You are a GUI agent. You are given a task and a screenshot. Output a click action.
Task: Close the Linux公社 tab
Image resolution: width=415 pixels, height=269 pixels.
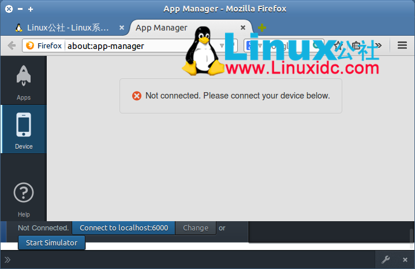121,28
